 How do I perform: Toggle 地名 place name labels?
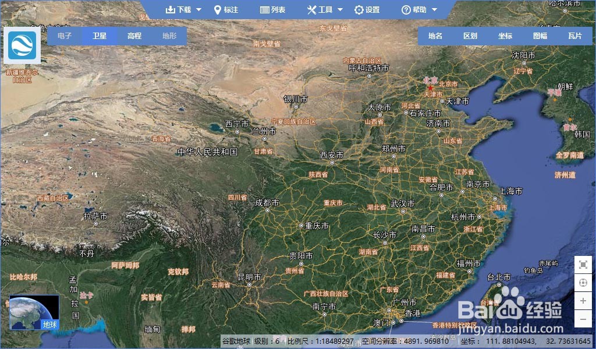point(436,35)
